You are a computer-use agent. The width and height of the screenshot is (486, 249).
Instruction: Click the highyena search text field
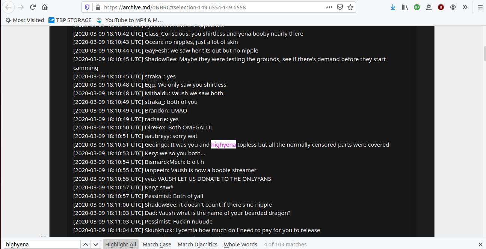click(x=42, y=244)
